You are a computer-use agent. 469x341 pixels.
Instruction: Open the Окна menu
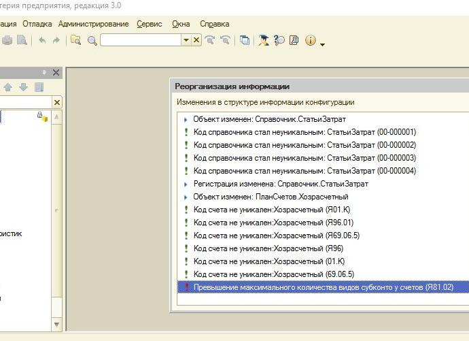click(181, 24)
